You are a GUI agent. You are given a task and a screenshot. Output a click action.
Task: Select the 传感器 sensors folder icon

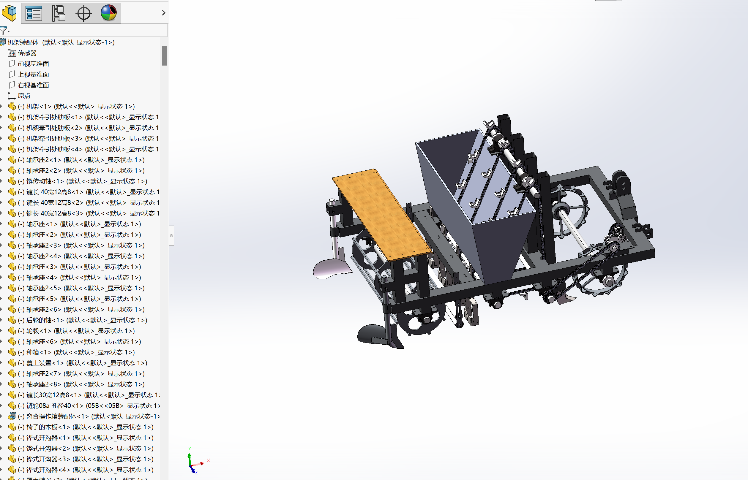click(x=12, y=53)
